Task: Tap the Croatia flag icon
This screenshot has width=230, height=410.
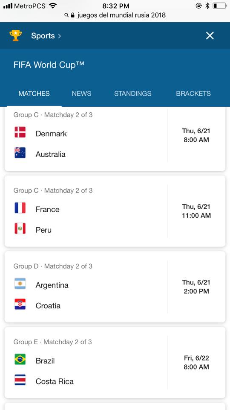Action: click(20, 304)
